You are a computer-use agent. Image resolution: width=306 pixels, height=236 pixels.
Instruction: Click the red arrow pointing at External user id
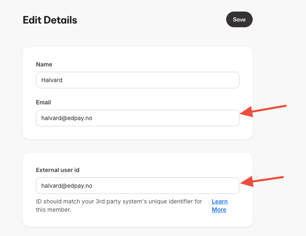(x=262, y=181)
